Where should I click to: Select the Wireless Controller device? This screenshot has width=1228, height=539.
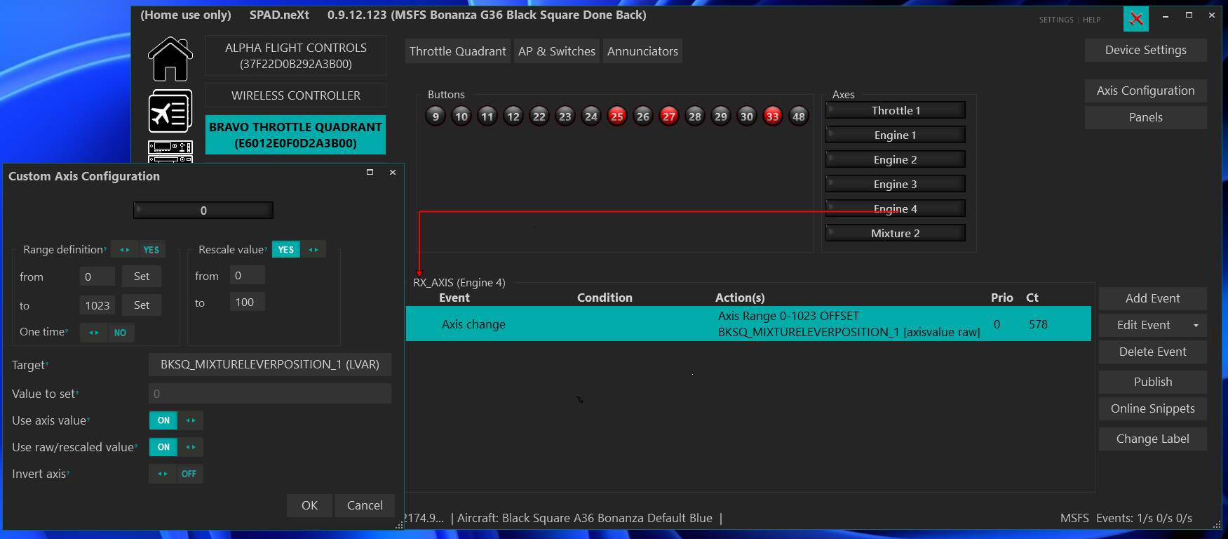pos(295,95)
